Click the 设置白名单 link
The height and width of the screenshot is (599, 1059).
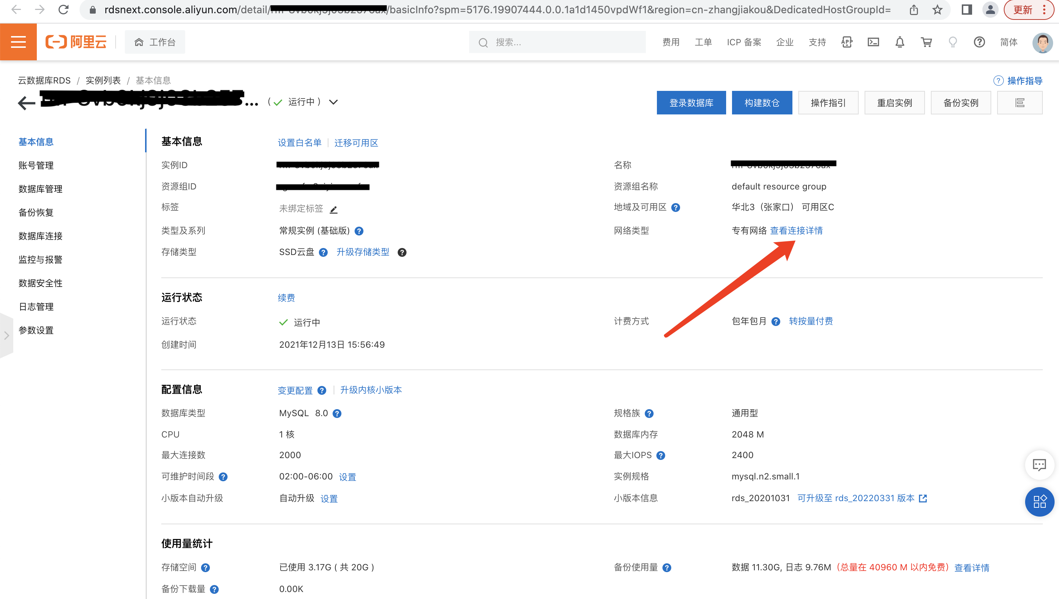(x=299, y=142)
